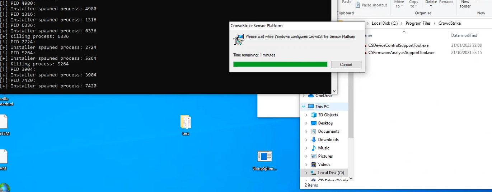Select OneDrive in the navigation pane

tap(324, 95)
